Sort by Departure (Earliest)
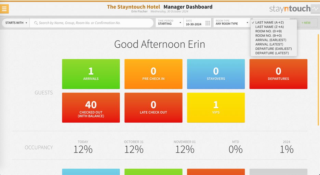 [x=274, y=49]
